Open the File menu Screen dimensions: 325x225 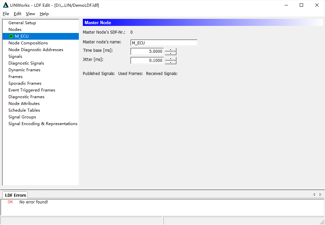6,14
